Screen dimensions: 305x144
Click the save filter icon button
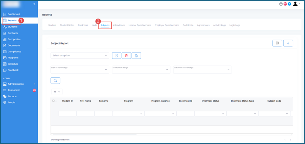pos(117,56)
